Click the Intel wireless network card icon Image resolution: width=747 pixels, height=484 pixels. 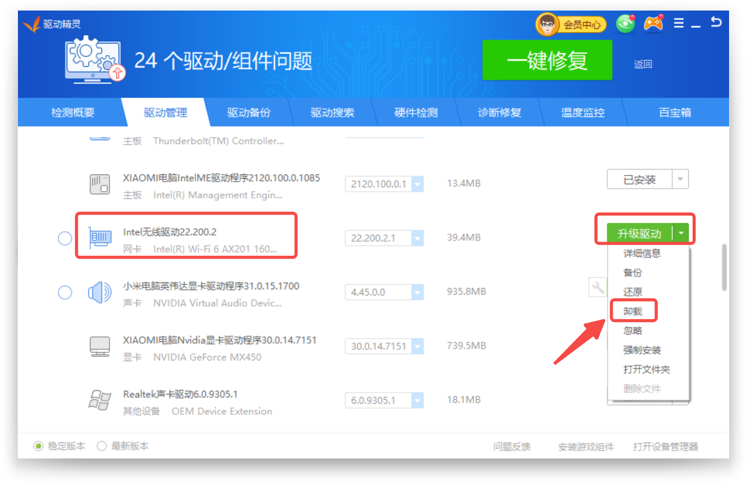click(x=100, y=237)
